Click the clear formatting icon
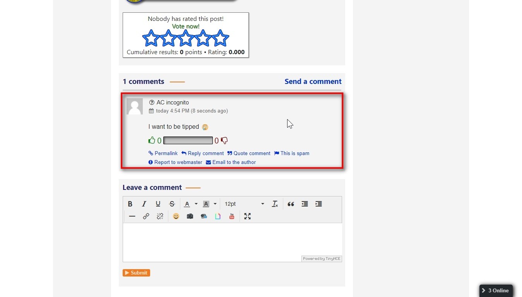This screenshot has height=297, width=522. (275, 204)
